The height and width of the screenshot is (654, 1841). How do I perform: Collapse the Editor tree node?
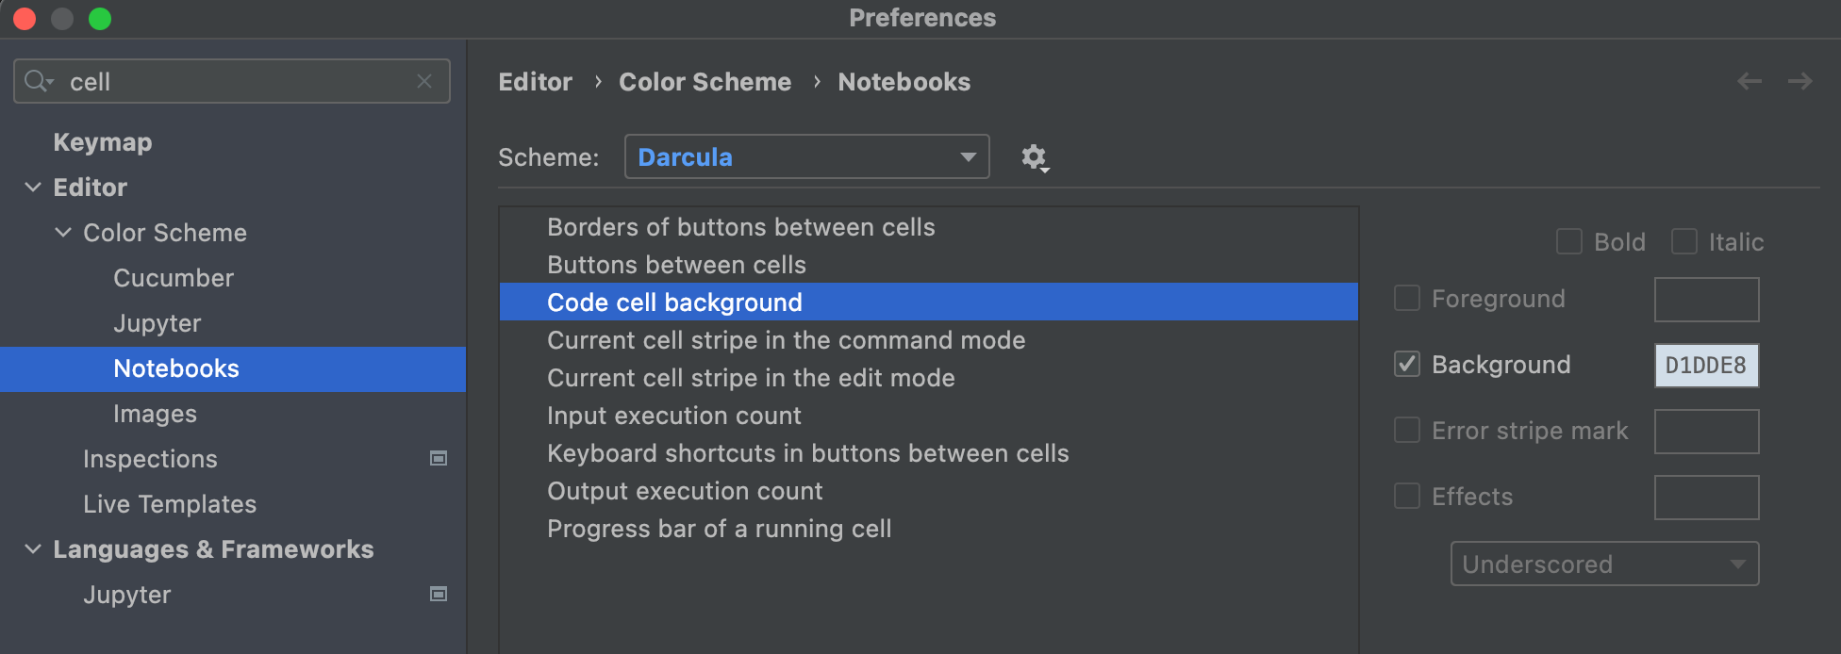33,188
